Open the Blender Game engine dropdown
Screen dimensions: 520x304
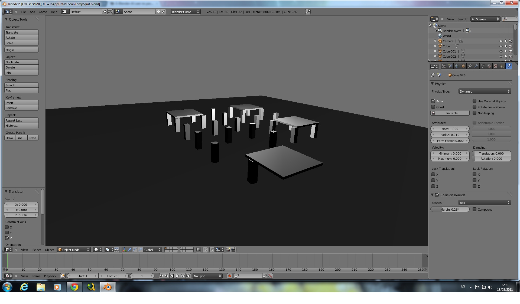coord(186,12)
